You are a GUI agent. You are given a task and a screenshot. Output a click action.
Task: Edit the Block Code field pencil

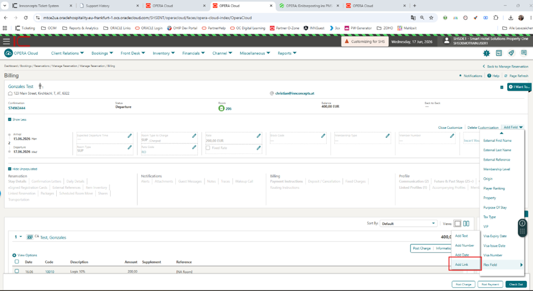point(323,136)
